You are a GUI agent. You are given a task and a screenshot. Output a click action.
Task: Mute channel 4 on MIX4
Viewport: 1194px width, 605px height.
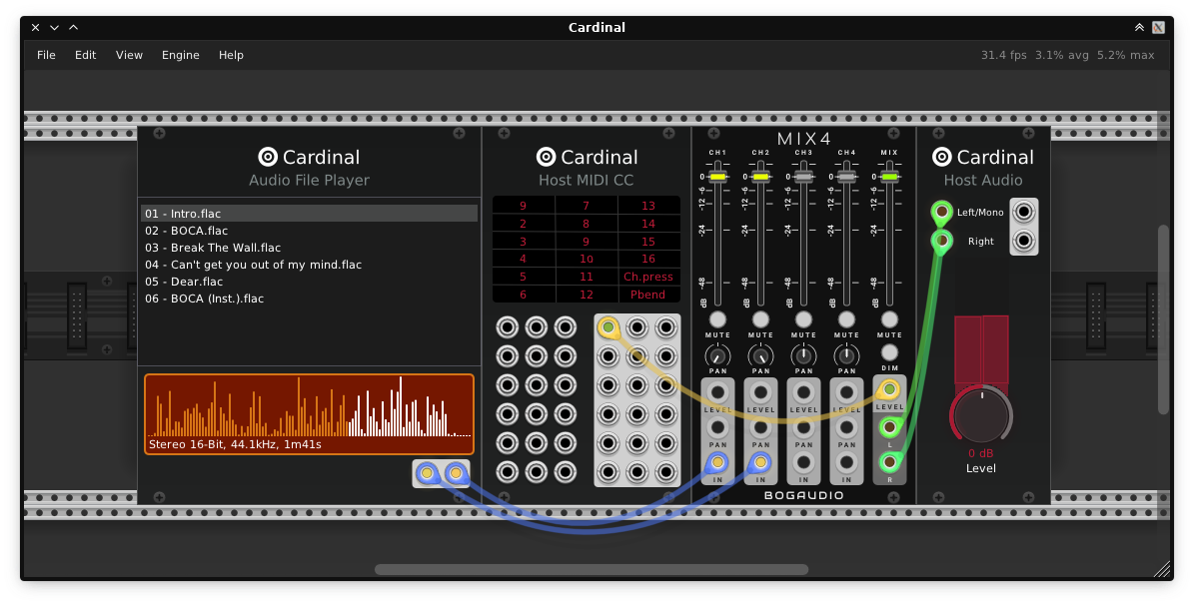[846, 319]
